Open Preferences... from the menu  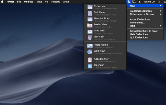145,23
